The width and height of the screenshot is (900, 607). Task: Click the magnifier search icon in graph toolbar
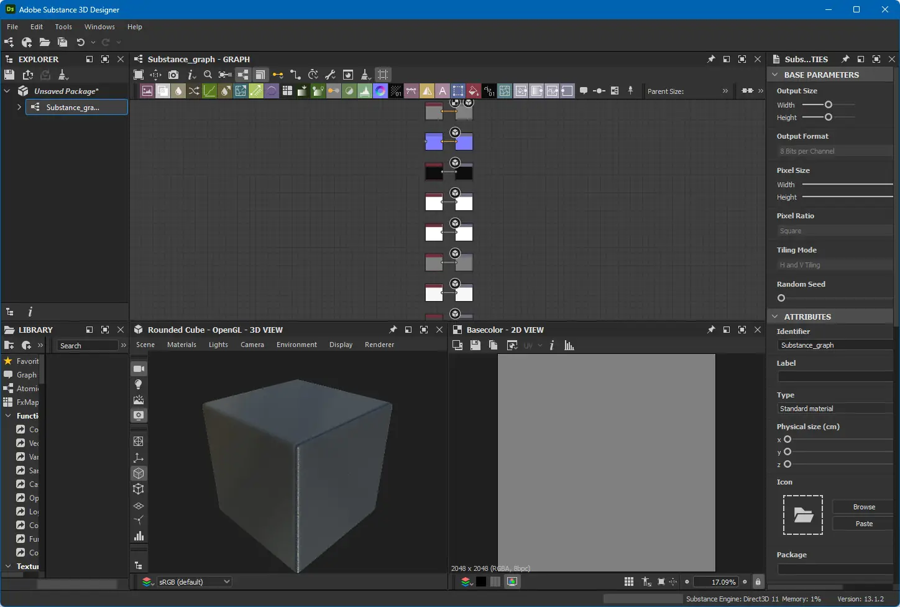tap(208, 75)
